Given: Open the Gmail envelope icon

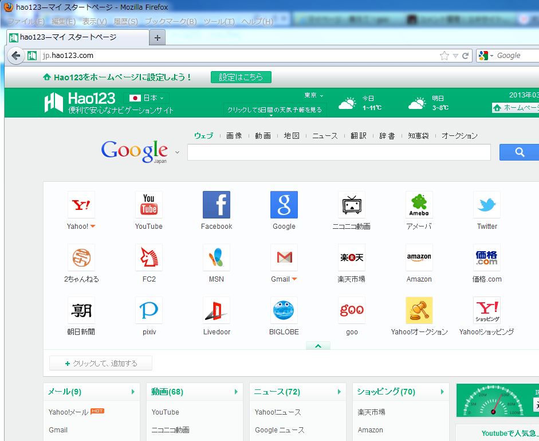Looking at the screenshot, I should [284, 257].
